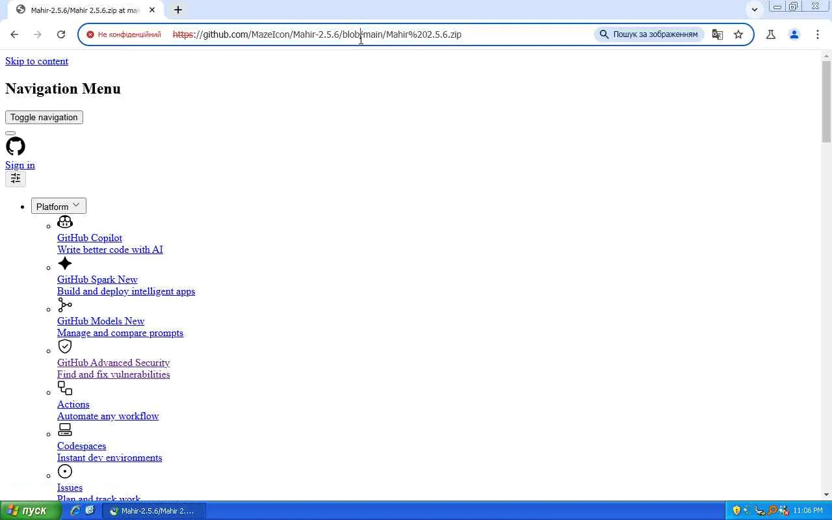The height and width of the screenshot is (520, 832).
Task: Open the Chrome profile menu
Action: [x=794, y=34]
